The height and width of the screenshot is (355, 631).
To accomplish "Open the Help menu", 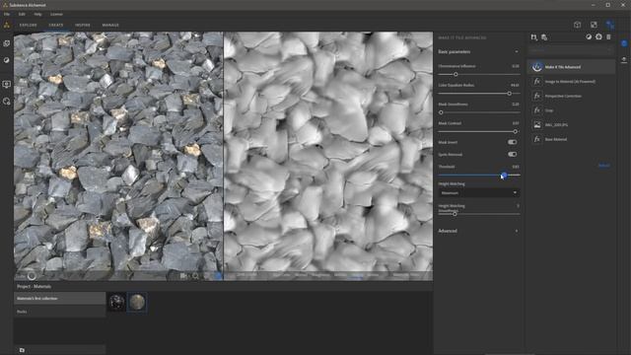I will [x=37, y=14].
